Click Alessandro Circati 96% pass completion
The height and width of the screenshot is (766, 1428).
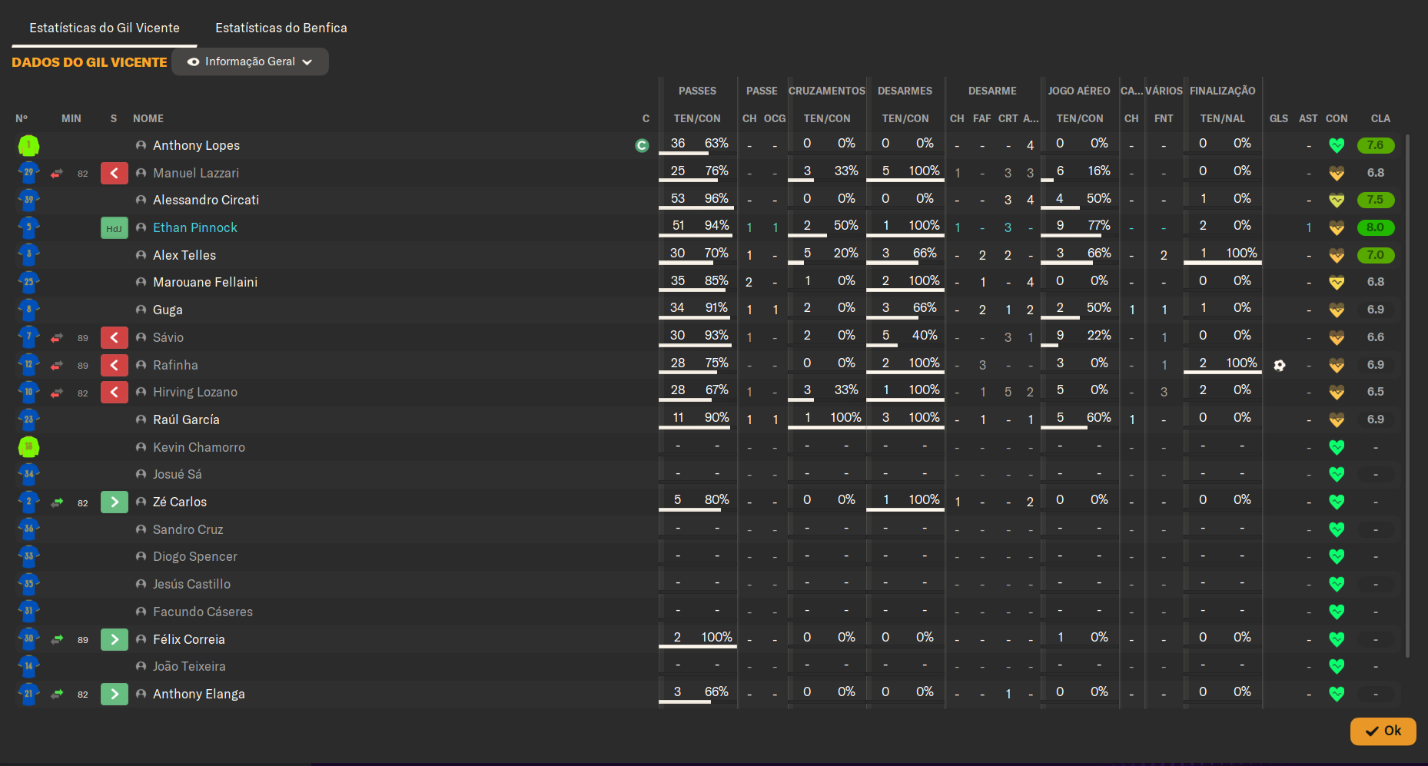pyautogui.click(x=716, y=198)
